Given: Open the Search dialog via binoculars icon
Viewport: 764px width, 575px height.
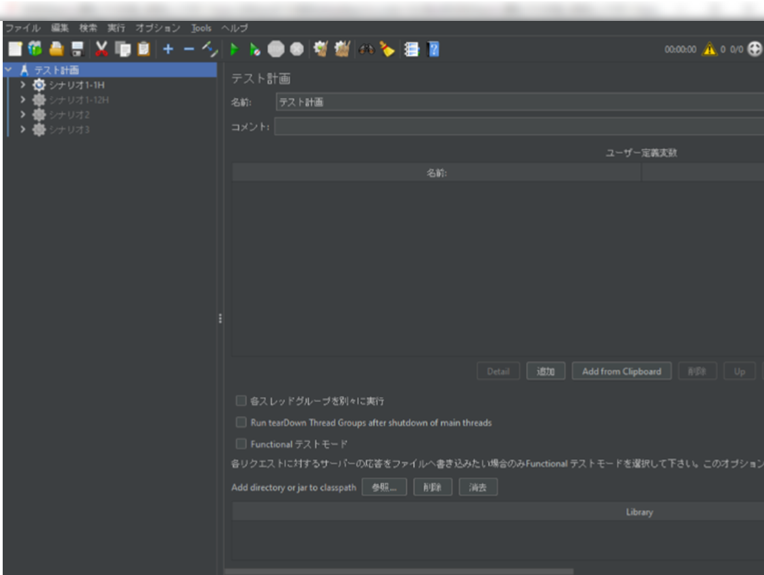Looking at the screenshot, I should [x=366, y=49].
